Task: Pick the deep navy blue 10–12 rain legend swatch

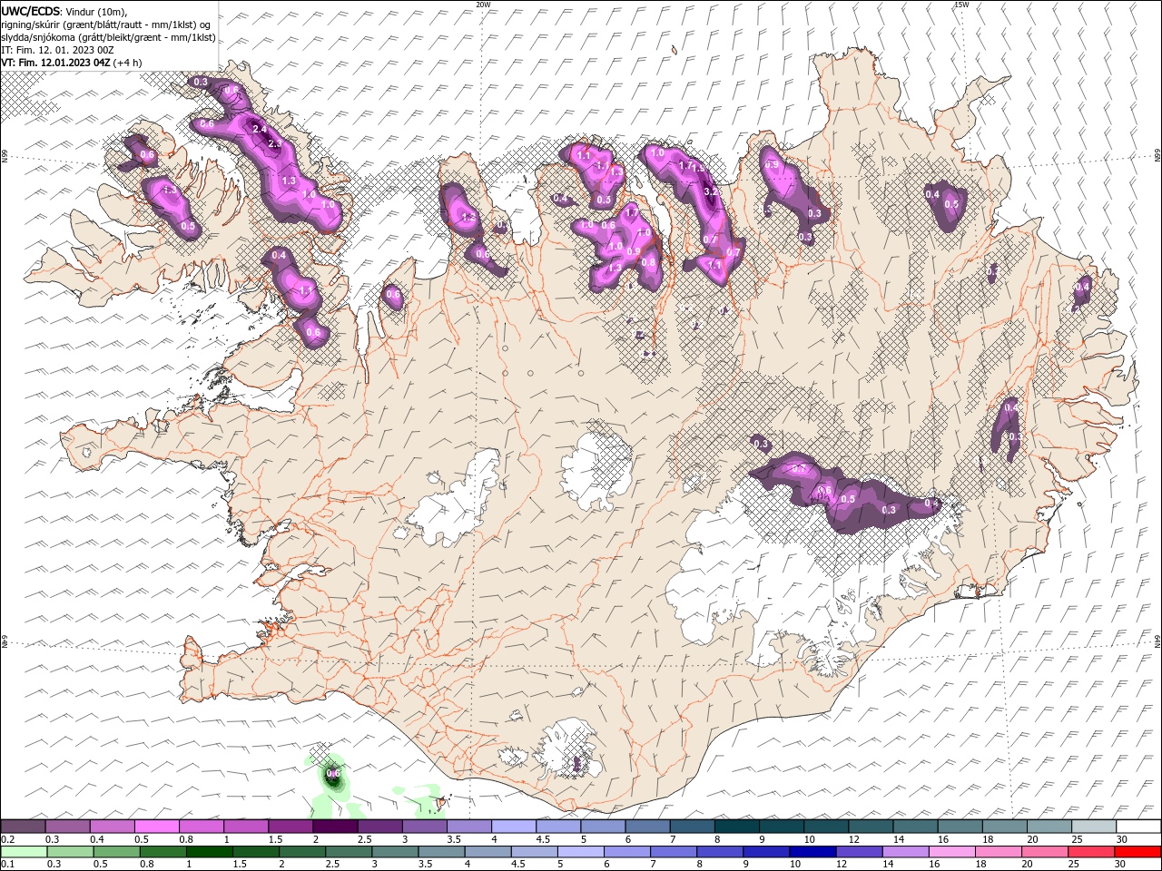Action: click(812, 852)
